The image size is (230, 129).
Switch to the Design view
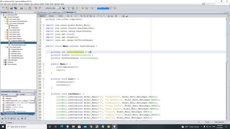pyautogui.click(x=51, y=16)
